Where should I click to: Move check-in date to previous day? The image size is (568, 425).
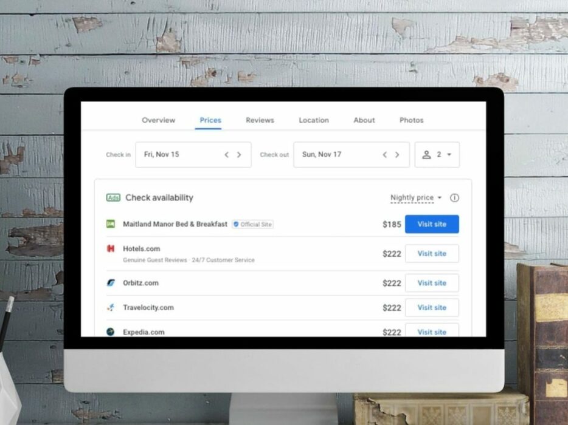(227, 155)
